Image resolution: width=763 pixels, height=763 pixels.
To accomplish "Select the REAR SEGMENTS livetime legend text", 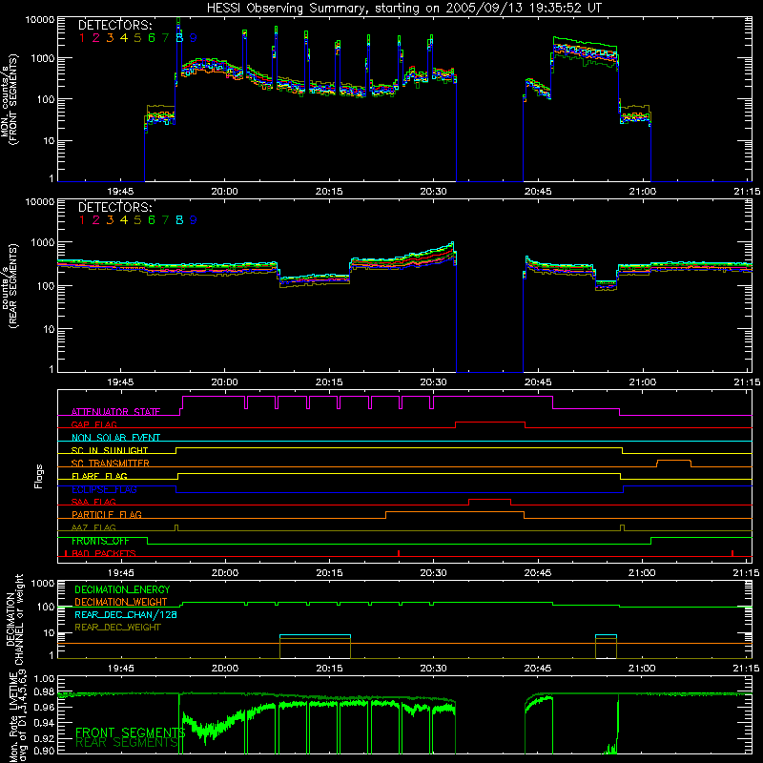I will click(x=128, y=743).
